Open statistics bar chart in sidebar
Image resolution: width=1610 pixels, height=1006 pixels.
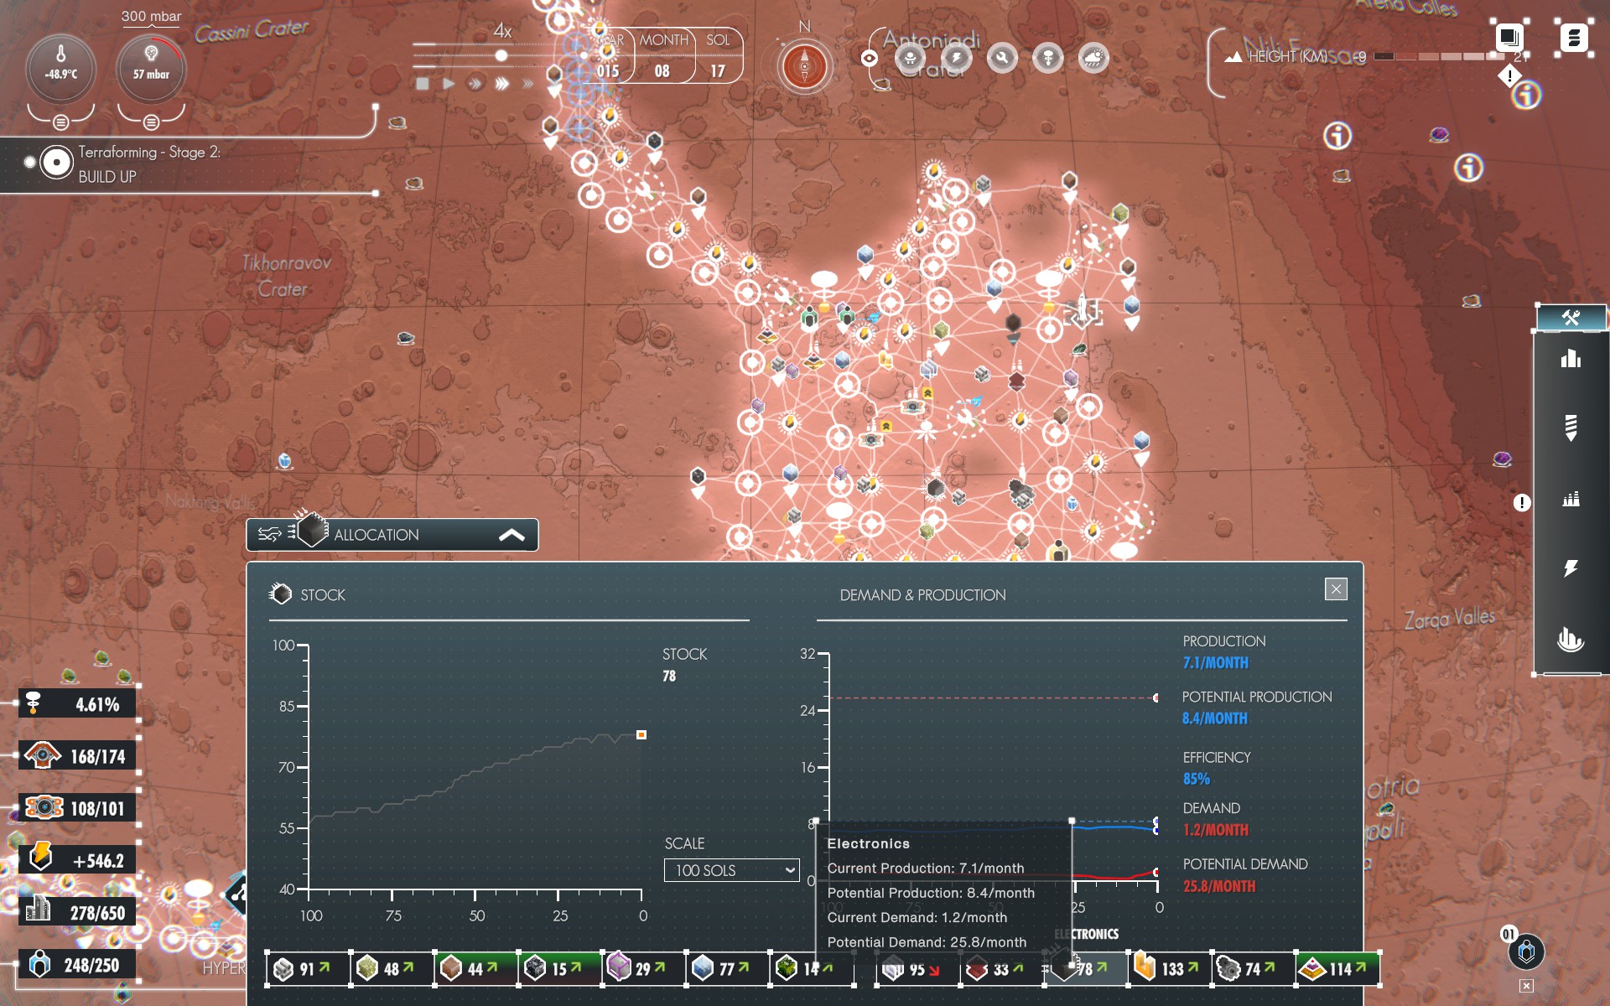click(1571, 360)
